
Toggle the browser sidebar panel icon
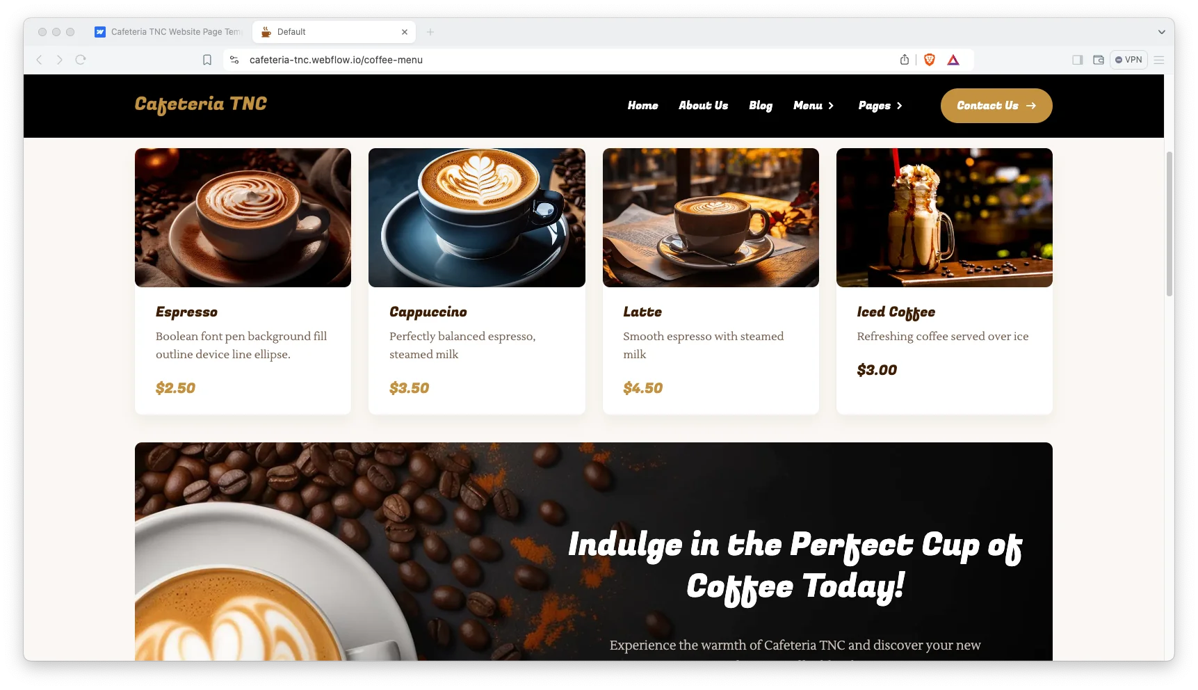point(1078,60)
